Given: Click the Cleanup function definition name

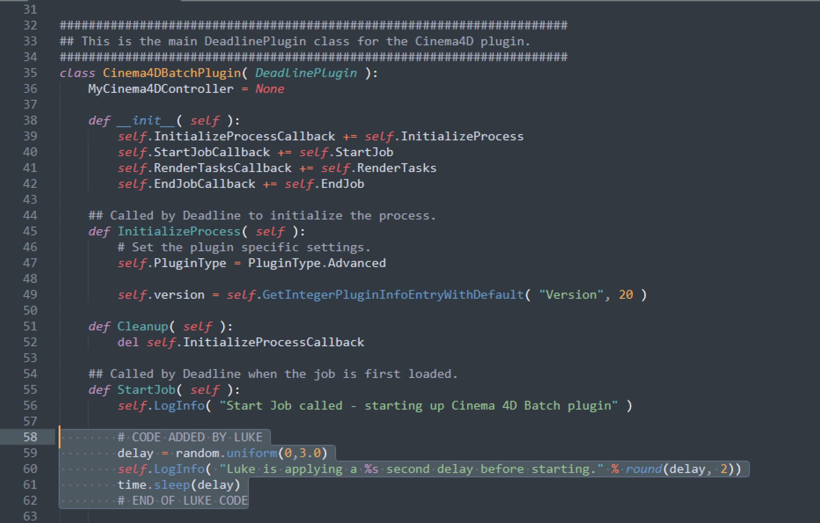Looking at the screenshot, I should coord(143,327).
